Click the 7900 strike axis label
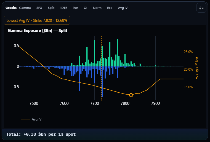The width and height of the screenshot is (210, 142). pyautogui.click(x=155, y=103)
